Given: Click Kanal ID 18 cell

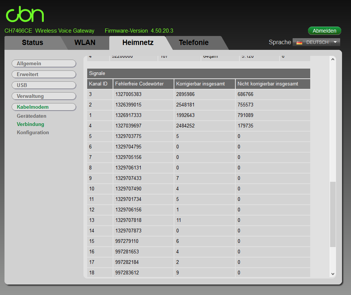Looking at the screenshot, I should point(100,273).
